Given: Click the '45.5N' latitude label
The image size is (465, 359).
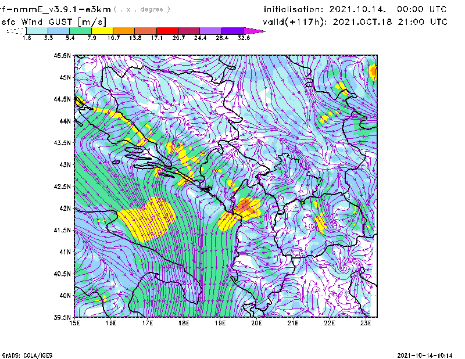Looking at the screenshot, I should pos(62,56).
